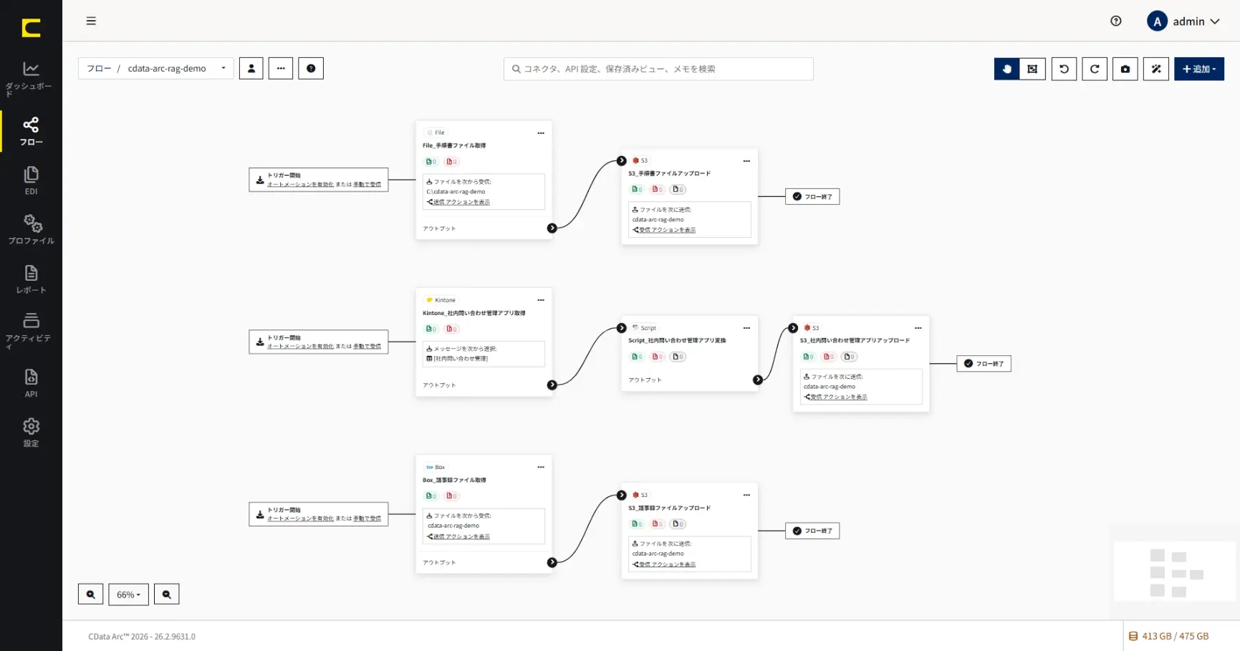
Task: Click output port of Box connector
Action: (552, 562)
